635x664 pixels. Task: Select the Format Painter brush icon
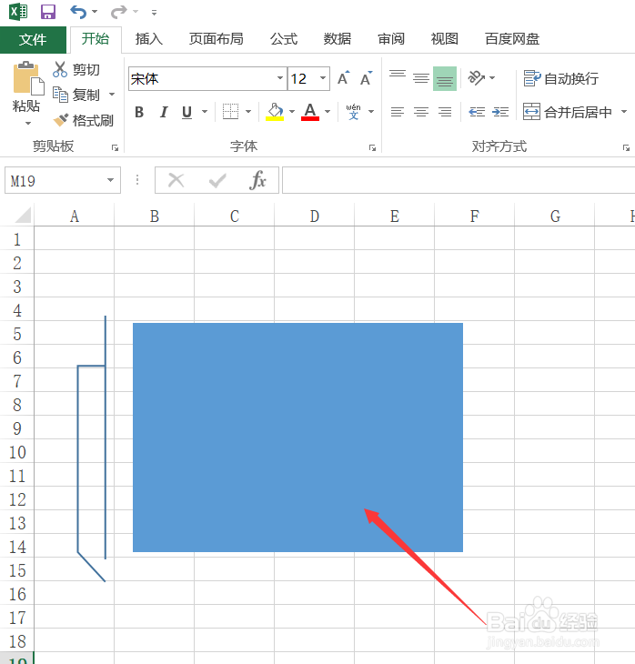pyautogui.click(x=61, y=120)
